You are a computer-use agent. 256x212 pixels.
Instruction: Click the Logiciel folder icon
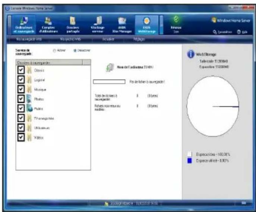pyautogui.click(x=29, y=80)
